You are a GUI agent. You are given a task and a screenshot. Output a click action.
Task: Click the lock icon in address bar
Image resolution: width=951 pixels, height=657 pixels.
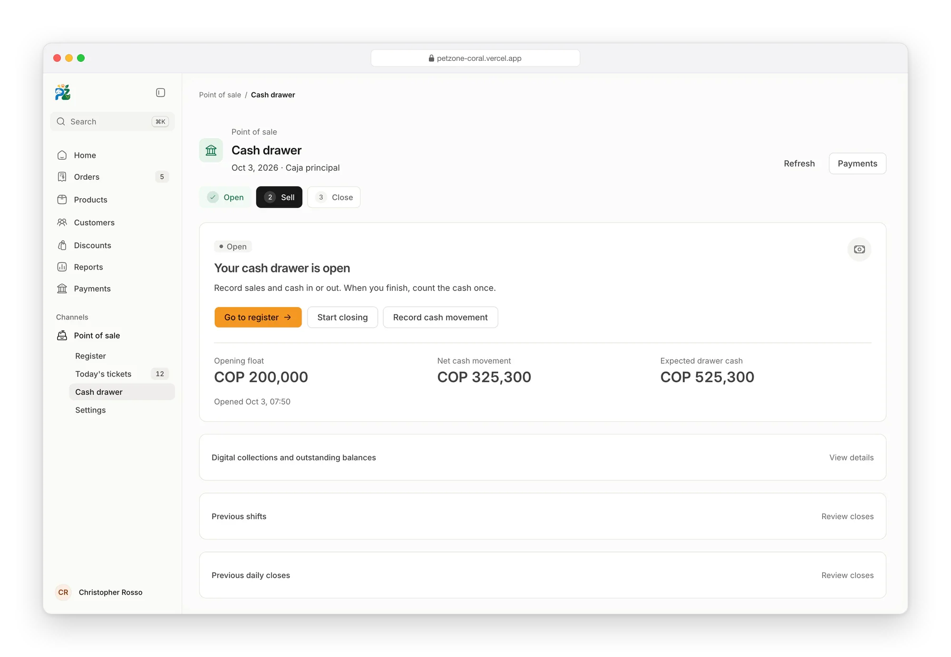pos(431,58)
